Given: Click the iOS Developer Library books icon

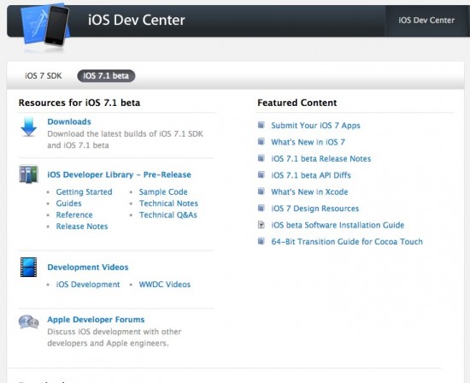Looking at the screenshot, I should point(28,174).
